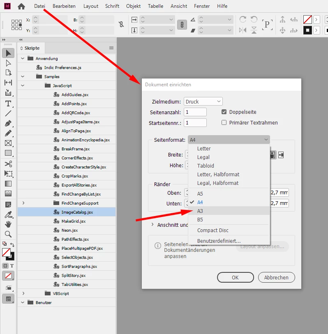Select the Selection tool arrow
This screenshot has width=328, height=334.
click(x=8, y=53)
